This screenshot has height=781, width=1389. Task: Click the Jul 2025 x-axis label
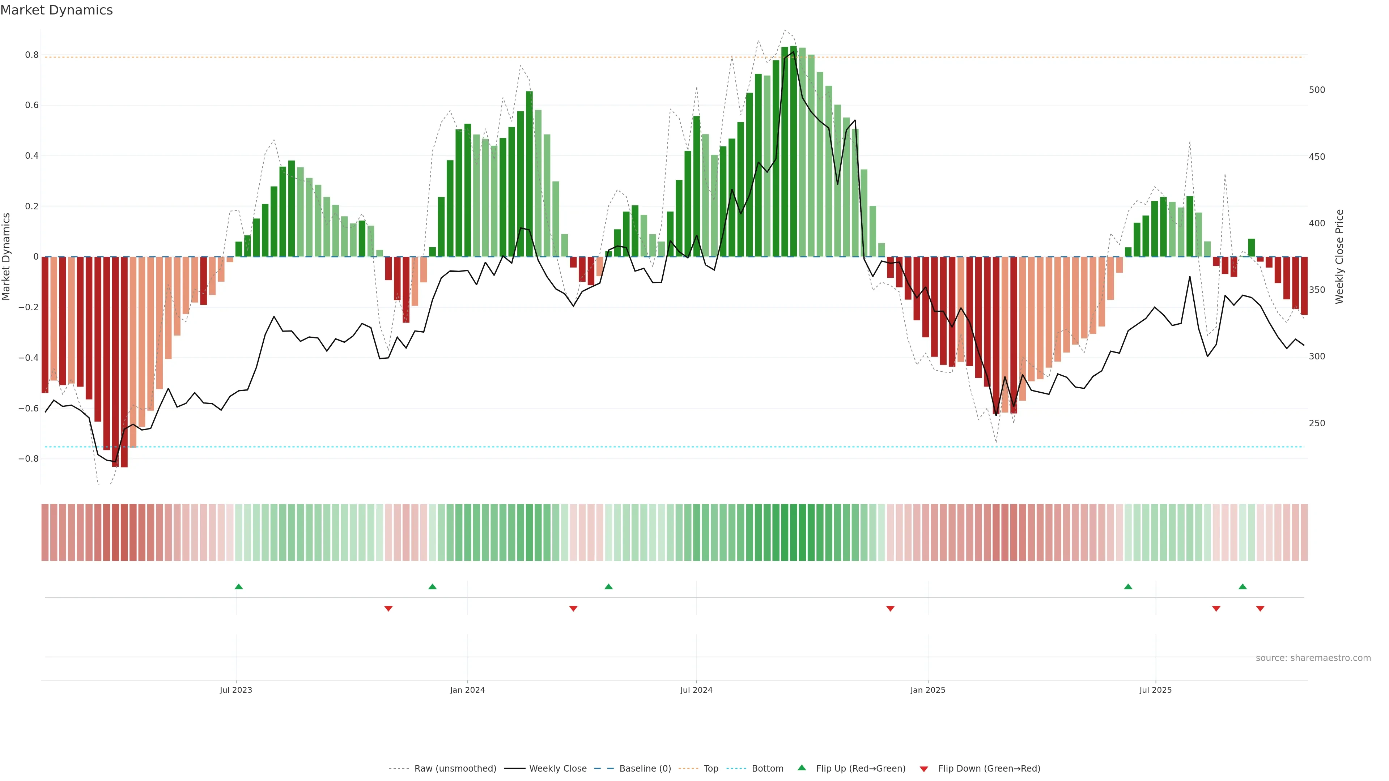(x=1156, y=690)
